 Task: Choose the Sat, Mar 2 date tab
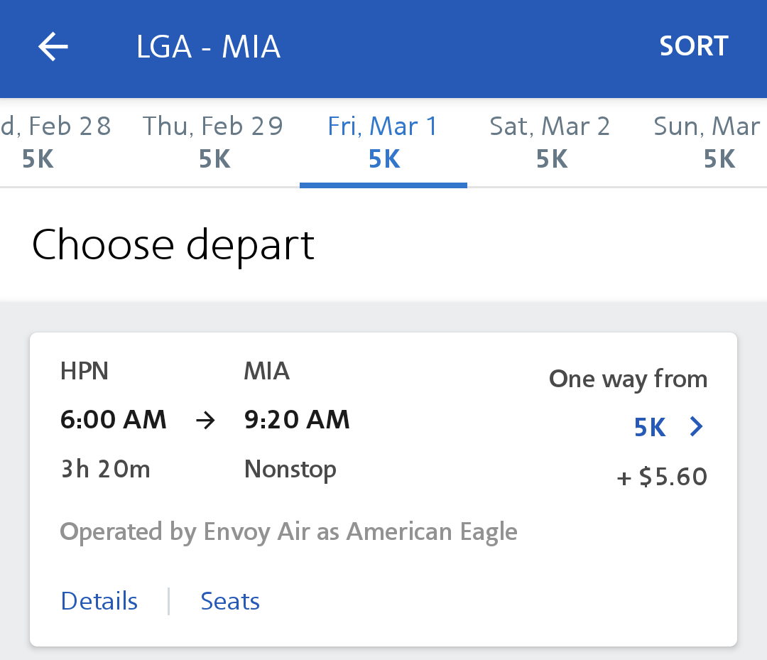(550, 142)
